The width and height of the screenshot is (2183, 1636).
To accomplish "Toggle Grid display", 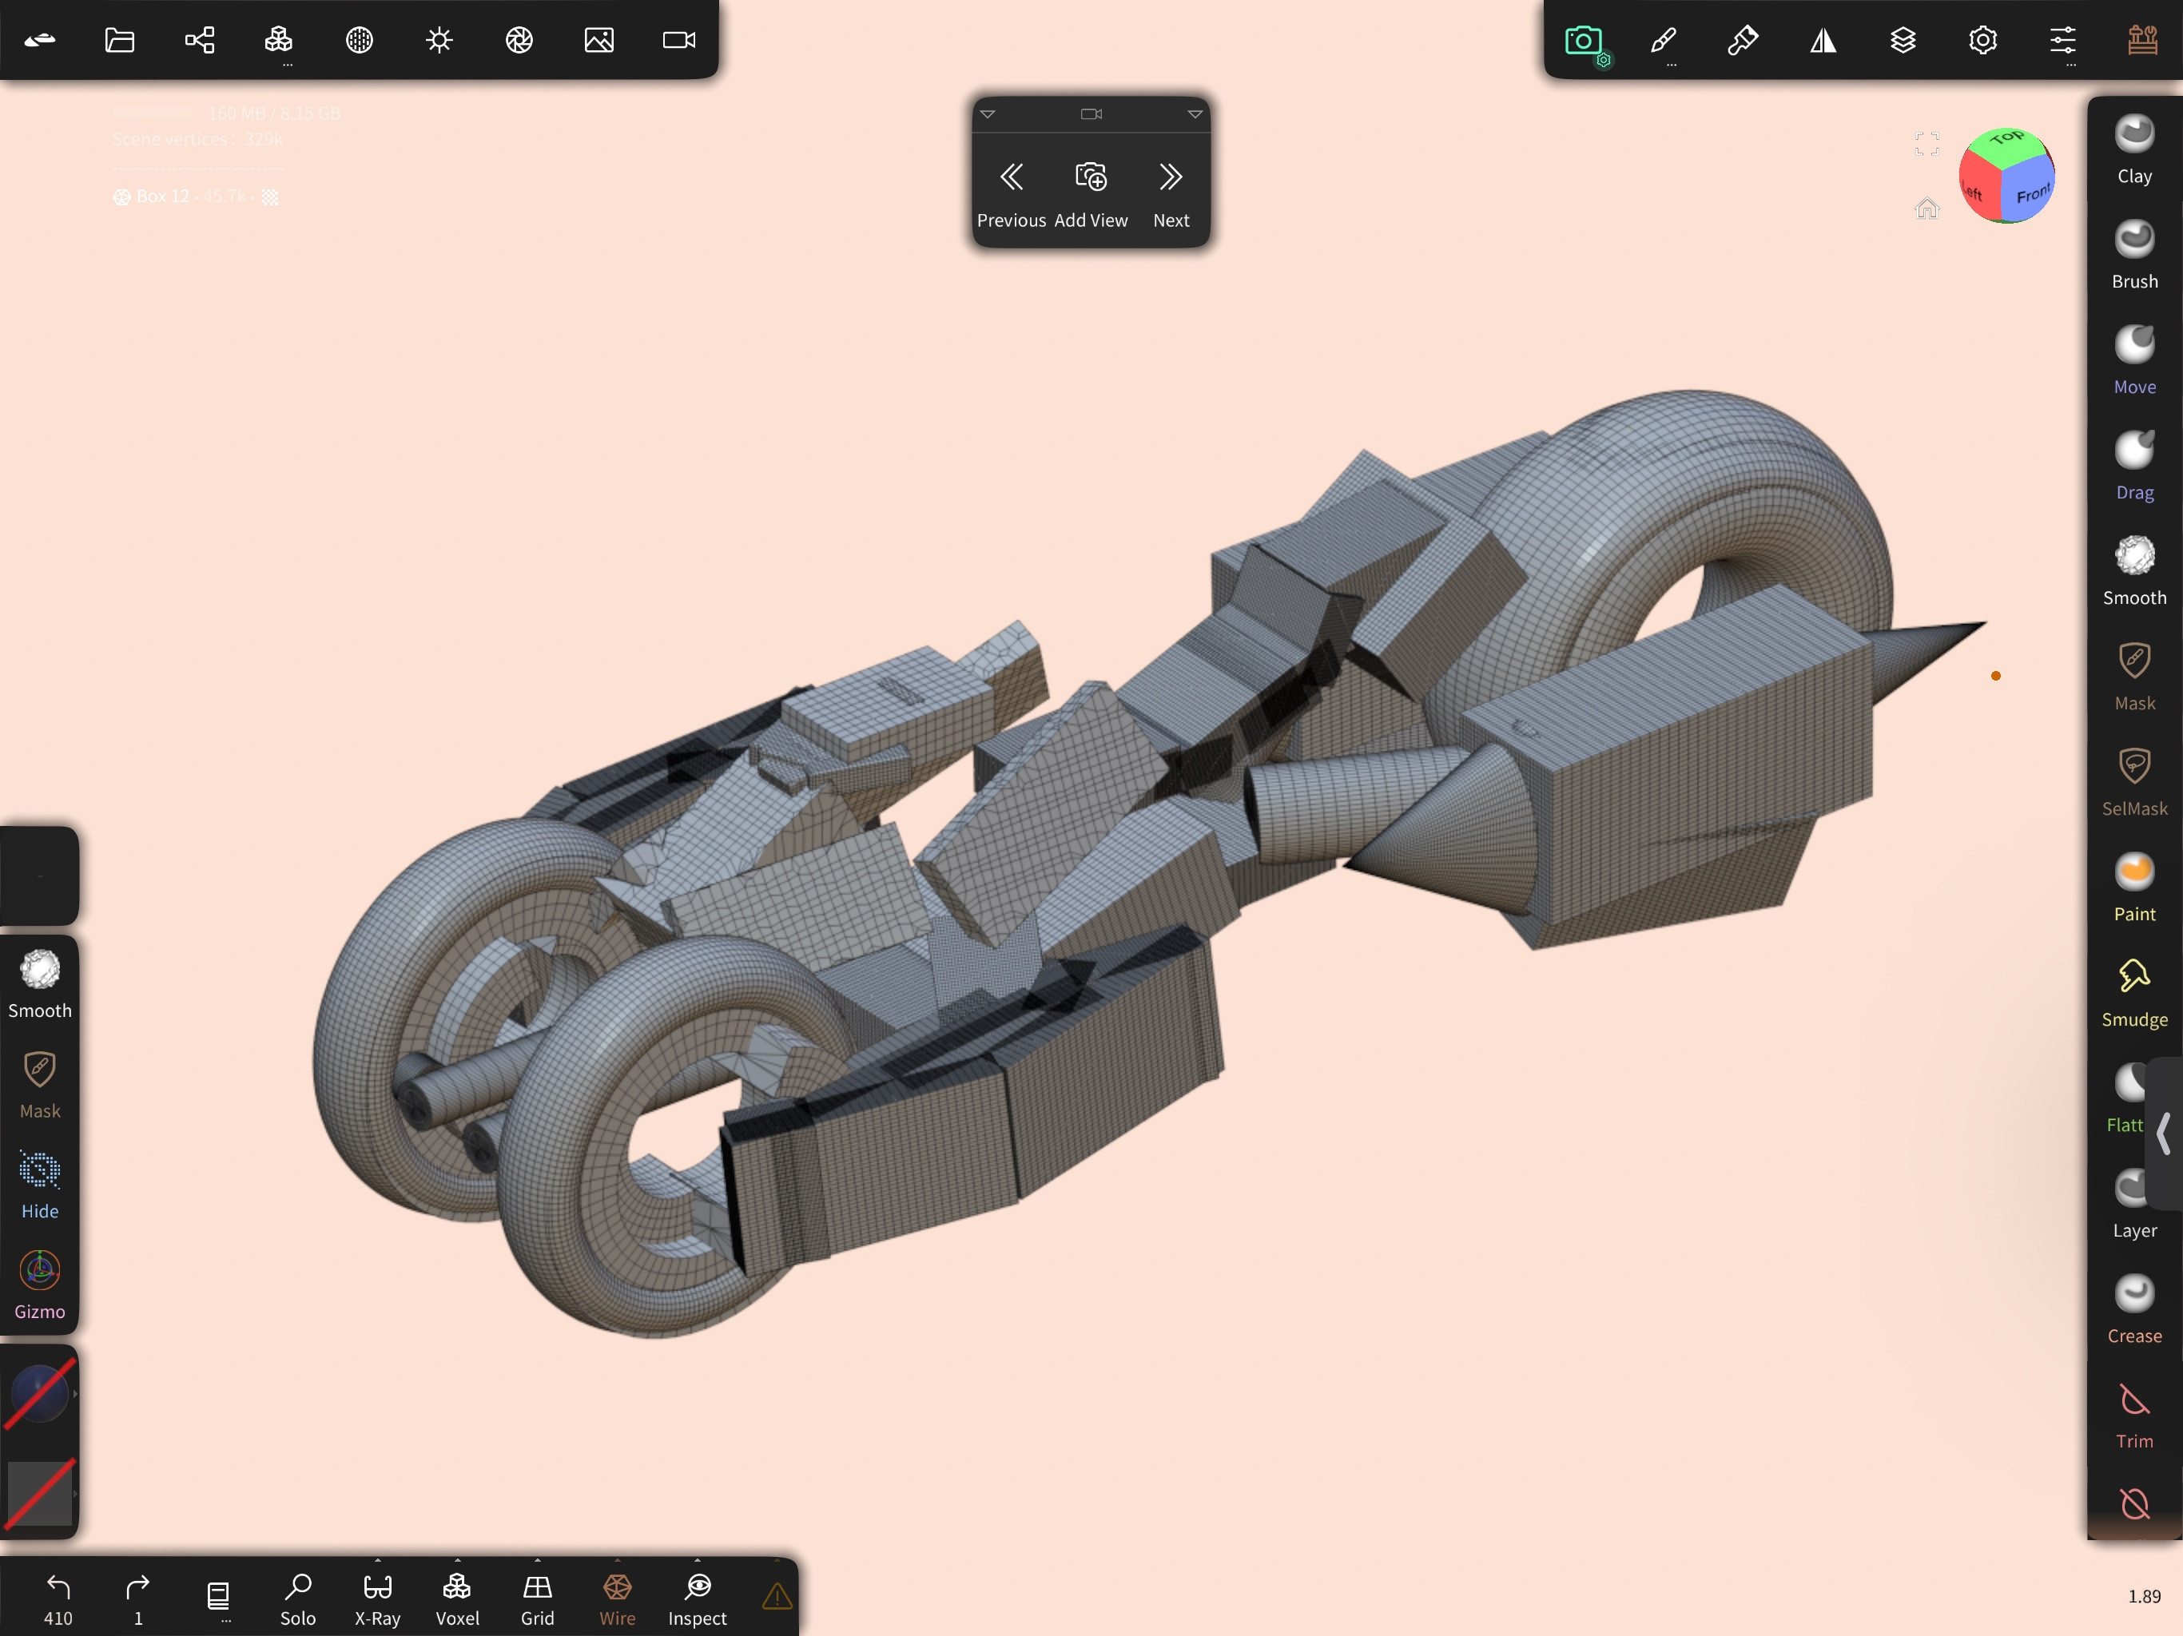I will (x=538, y=1598).
